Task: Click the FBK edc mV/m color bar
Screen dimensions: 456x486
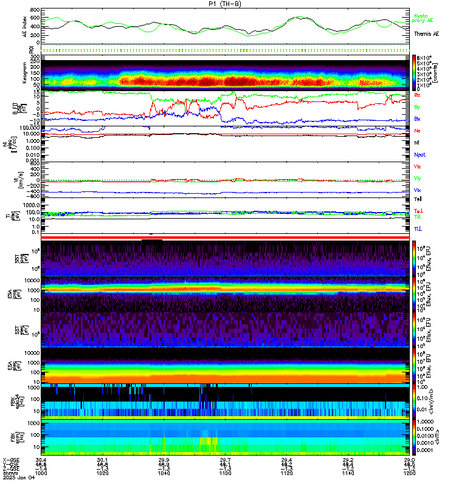Action: pyautogui.click(x=414, y=402)
